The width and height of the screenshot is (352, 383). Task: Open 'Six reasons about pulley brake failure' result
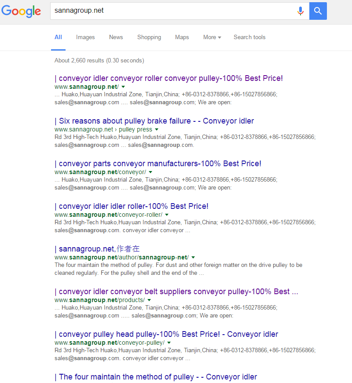(x=154, y=121)
